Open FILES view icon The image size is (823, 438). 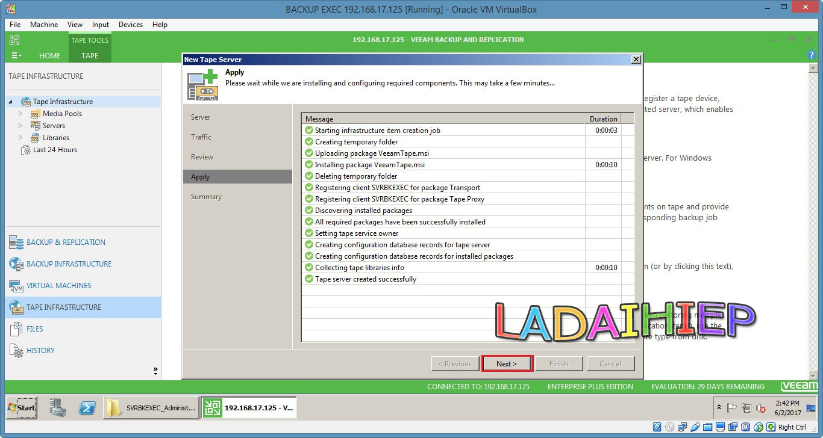tap(16, 329)
